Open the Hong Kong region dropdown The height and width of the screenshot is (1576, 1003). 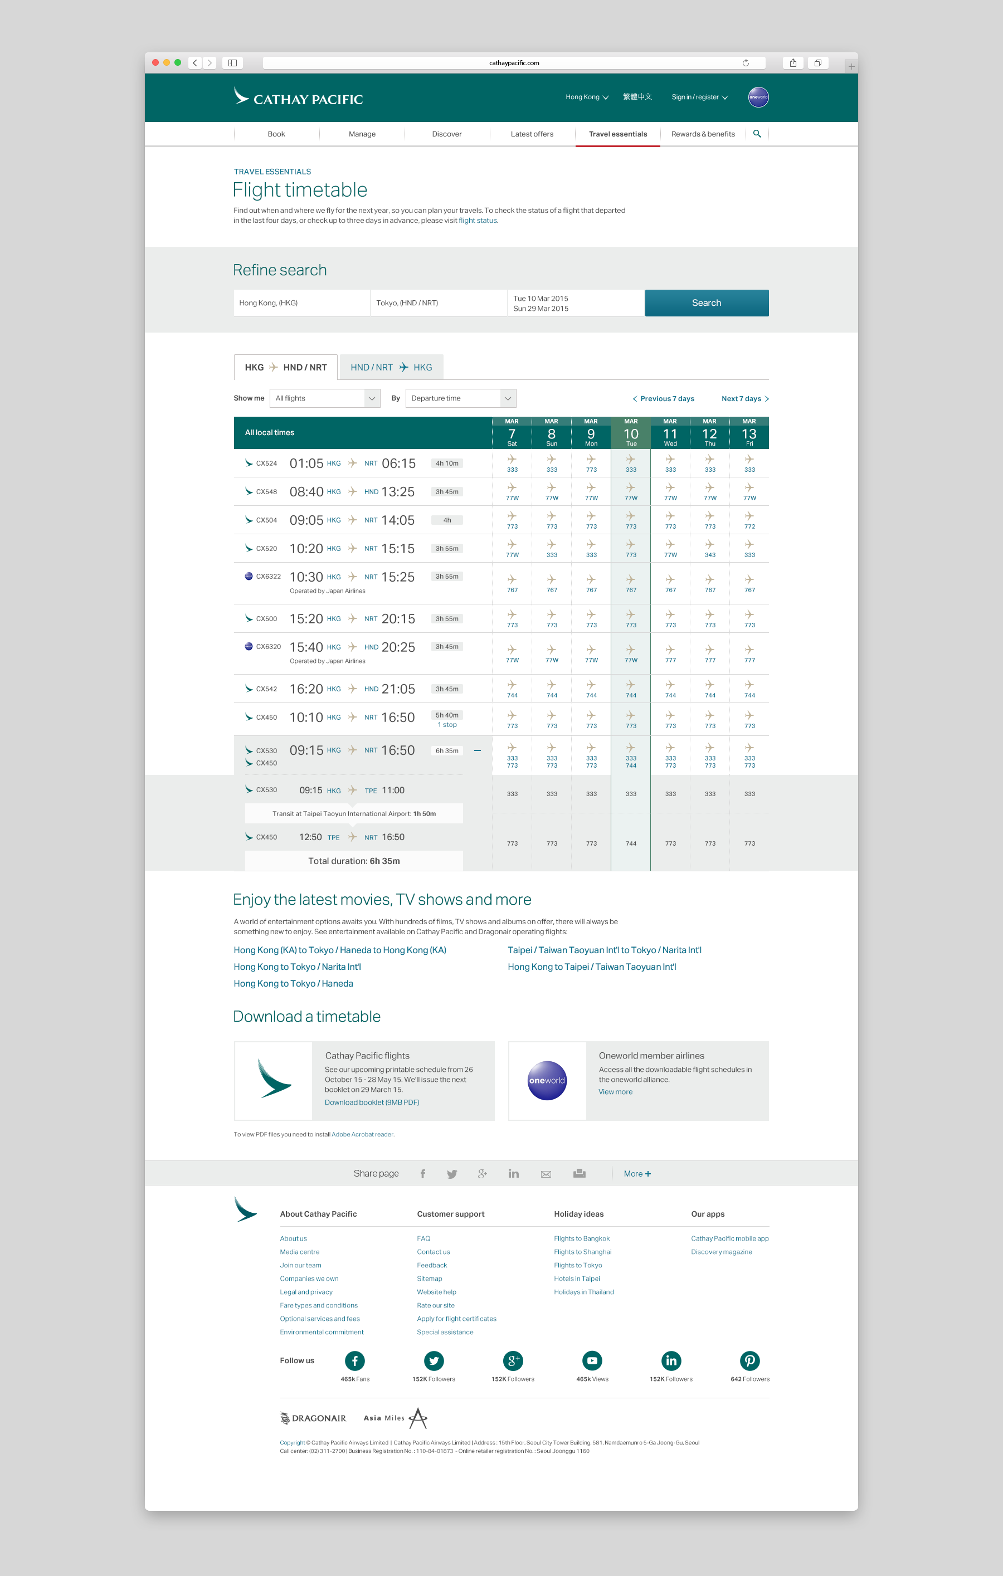click(x=587, y=97)
